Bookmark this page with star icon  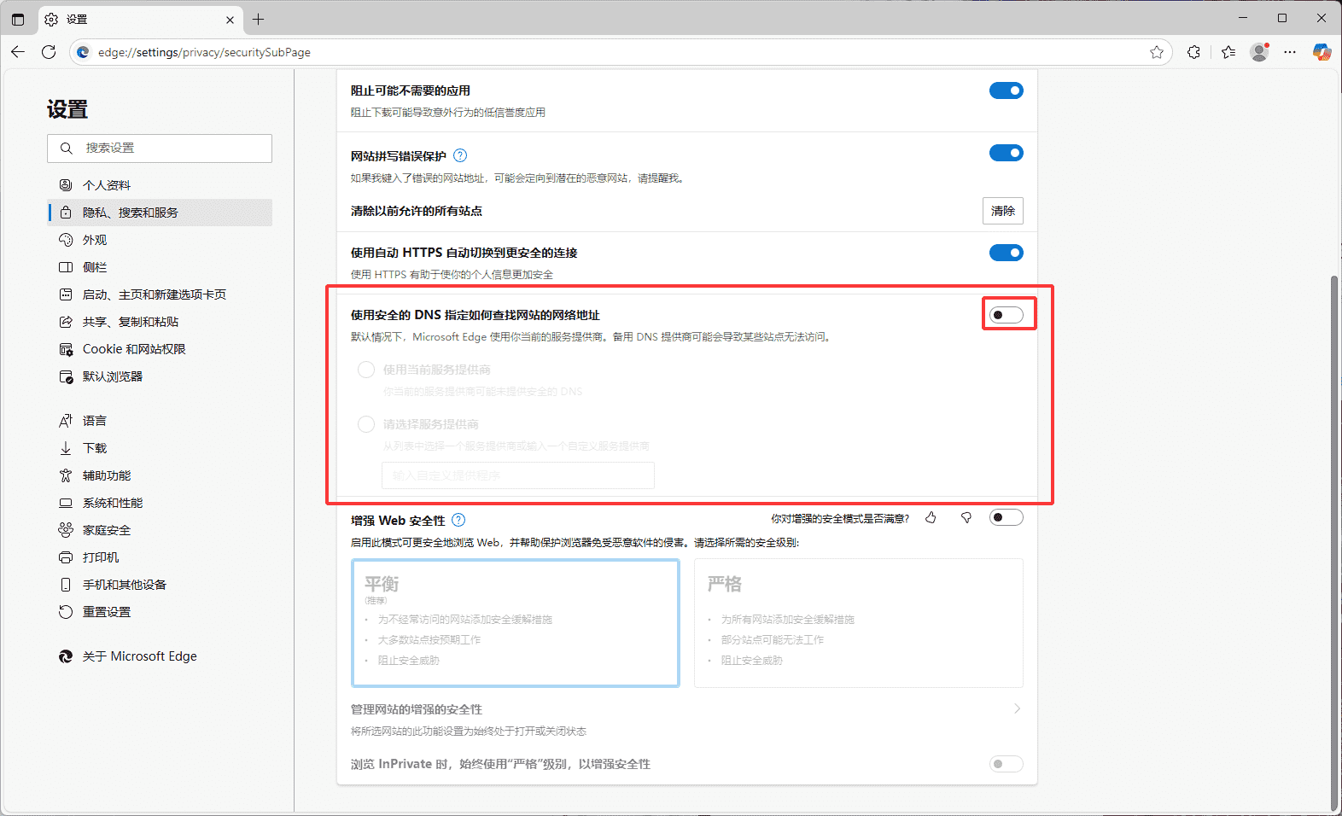coord(1157,52)
